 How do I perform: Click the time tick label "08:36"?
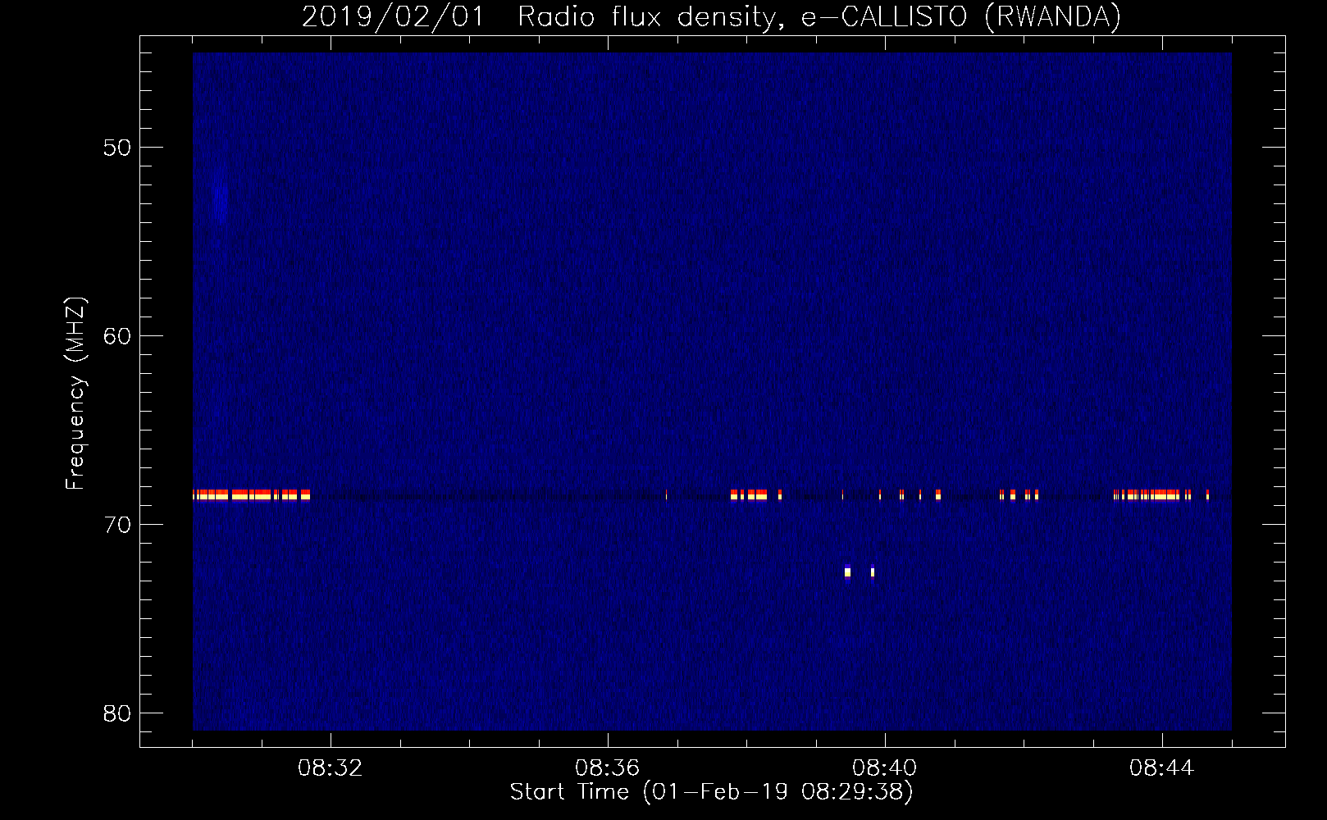tap(608, 768)
